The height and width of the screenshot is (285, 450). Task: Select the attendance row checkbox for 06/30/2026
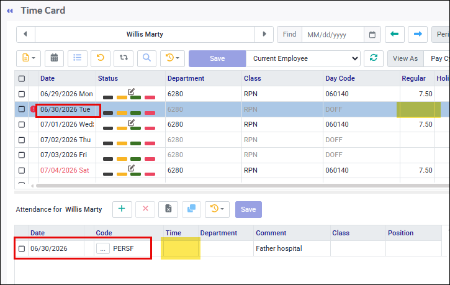click(22, 248)
